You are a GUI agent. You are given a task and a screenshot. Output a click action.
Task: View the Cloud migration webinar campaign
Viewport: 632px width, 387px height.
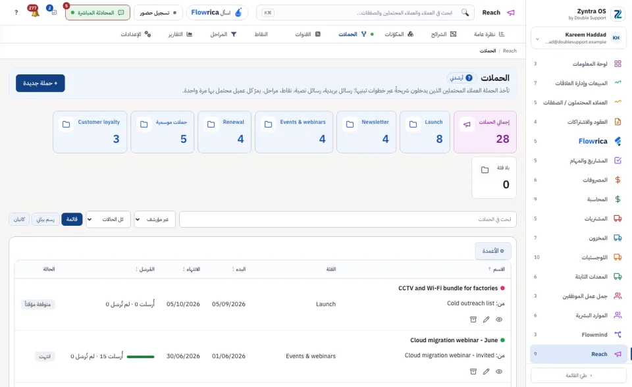(499, 372)
